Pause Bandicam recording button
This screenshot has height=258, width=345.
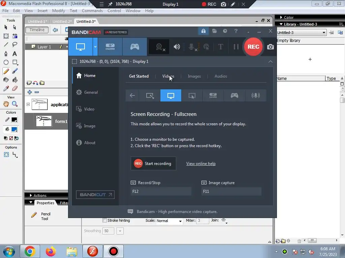[236, 46]
